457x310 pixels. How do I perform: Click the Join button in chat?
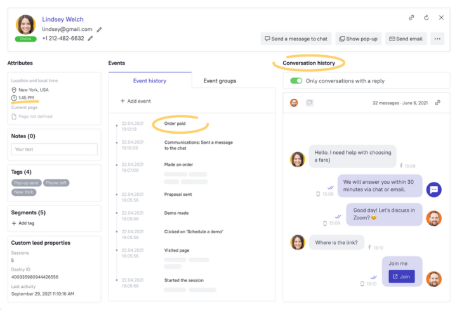coord(401,276)
